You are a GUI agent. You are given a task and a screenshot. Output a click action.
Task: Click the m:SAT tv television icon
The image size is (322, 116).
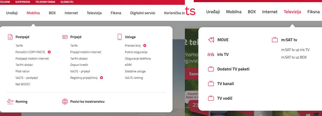coord(275,40)
